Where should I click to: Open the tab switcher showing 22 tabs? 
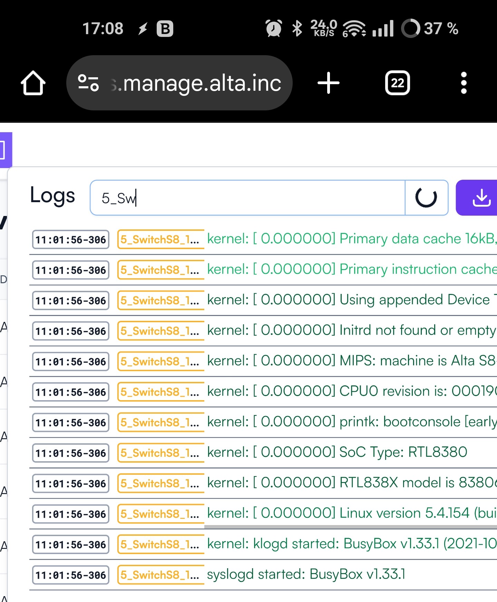point(397,83)
